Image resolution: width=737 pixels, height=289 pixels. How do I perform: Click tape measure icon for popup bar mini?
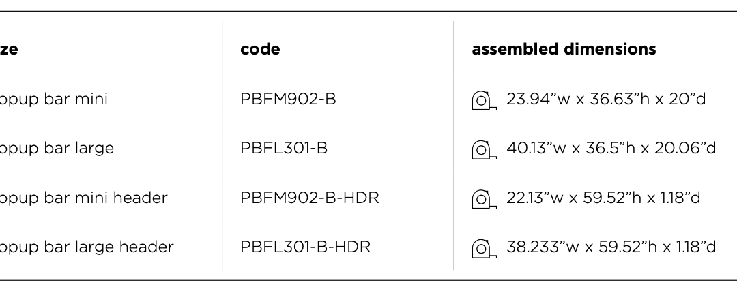point(484,100)
